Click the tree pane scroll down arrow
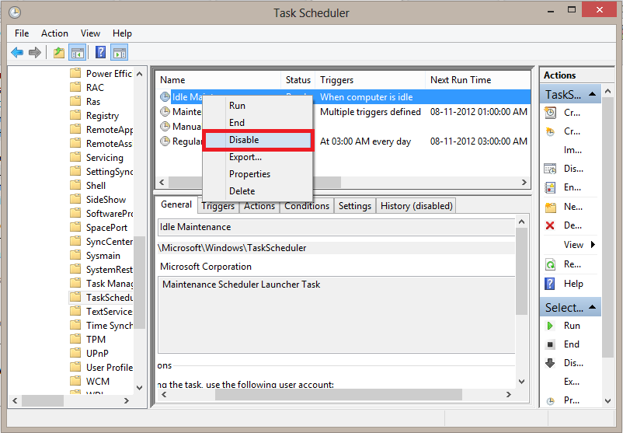Screen dimensions: 623x433 (140, 388)
